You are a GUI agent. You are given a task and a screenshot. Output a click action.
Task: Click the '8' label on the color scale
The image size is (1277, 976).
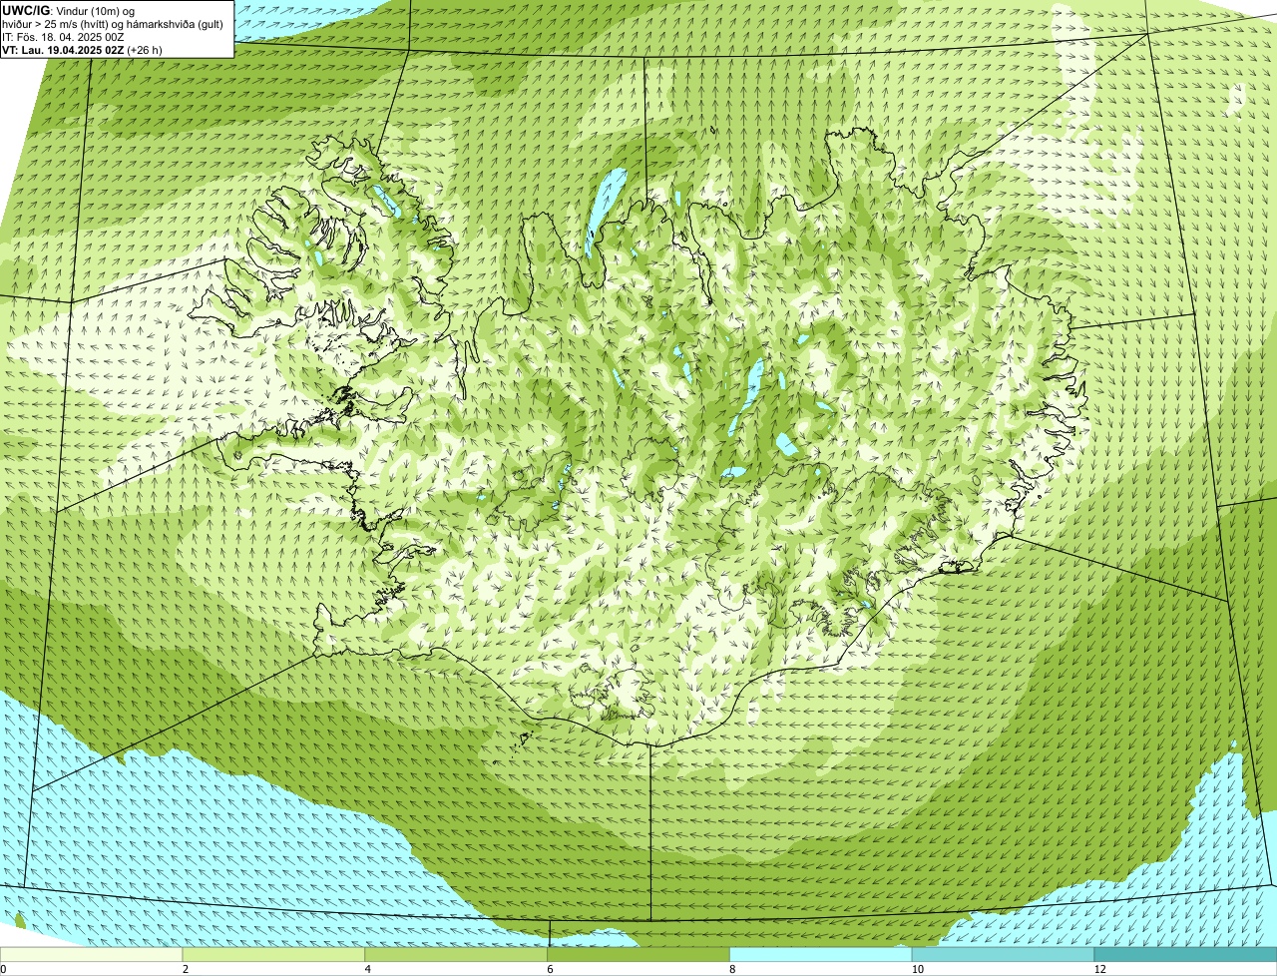click(731, 969)
